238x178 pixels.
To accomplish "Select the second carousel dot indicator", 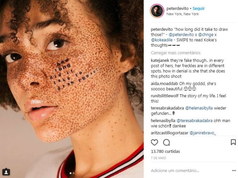I will (74, 173).
